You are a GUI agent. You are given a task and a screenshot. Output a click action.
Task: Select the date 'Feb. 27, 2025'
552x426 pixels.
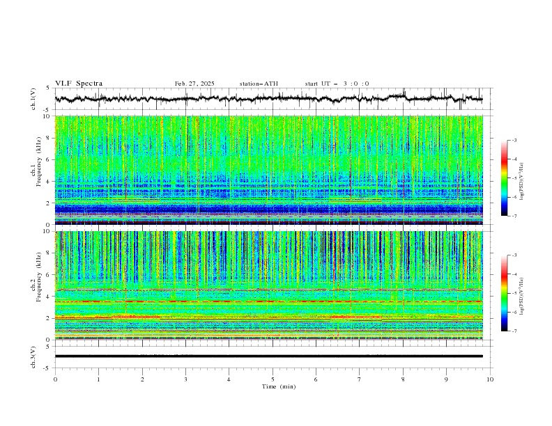pos(194,84)
